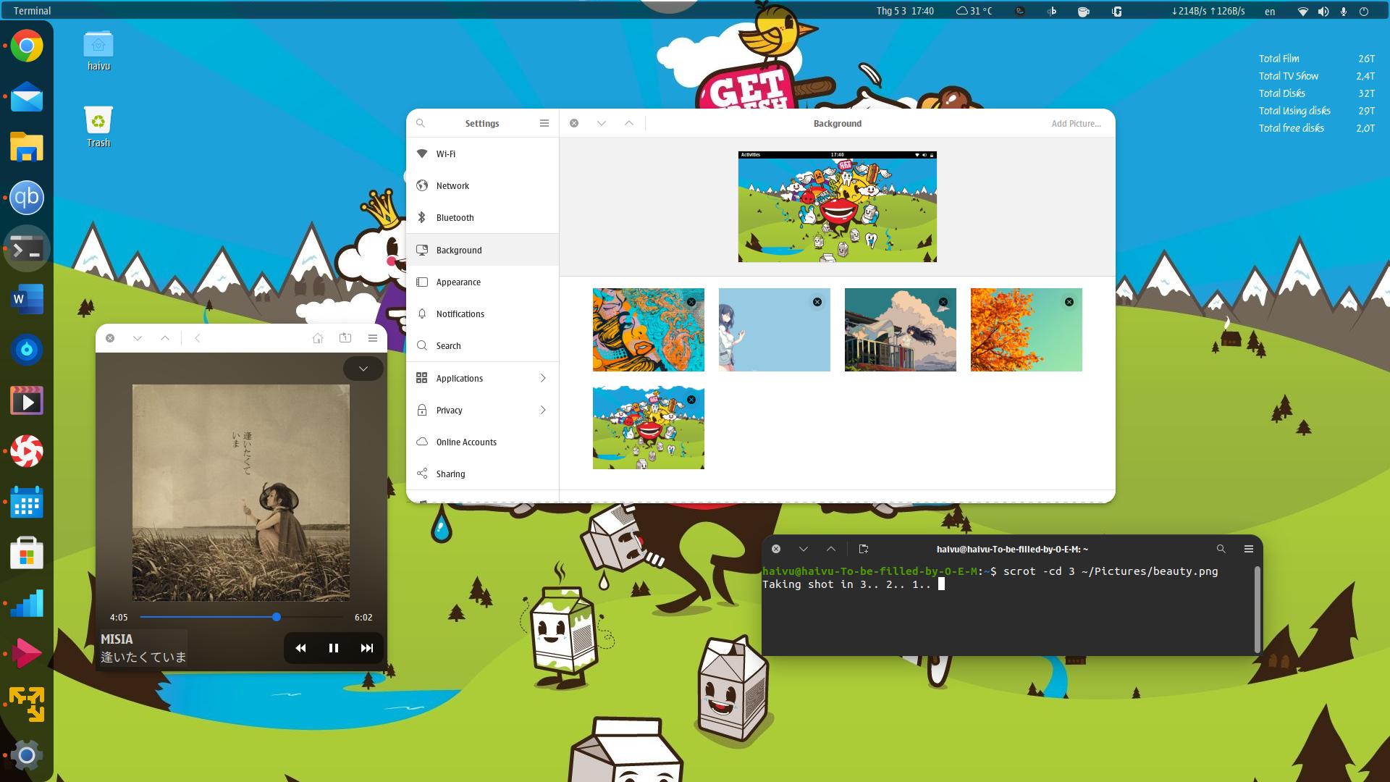
Task: Click the album cover art in music player
Action: coord(241,492)
